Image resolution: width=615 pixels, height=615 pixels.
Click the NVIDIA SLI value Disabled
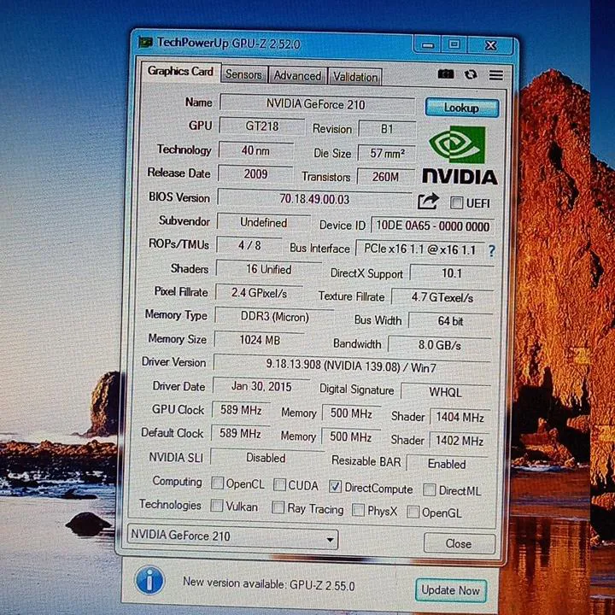point(266,458)
